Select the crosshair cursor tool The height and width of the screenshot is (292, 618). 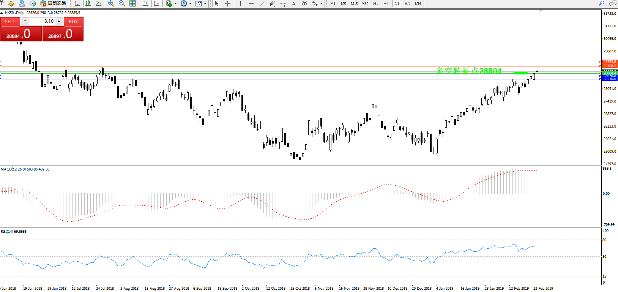click(x=227, y=3)
